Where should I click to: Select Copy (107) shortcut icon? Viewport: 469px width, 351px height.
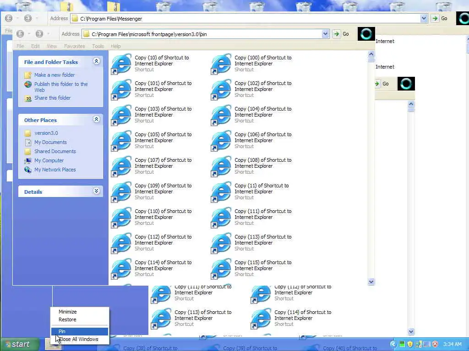coord(121,166)
